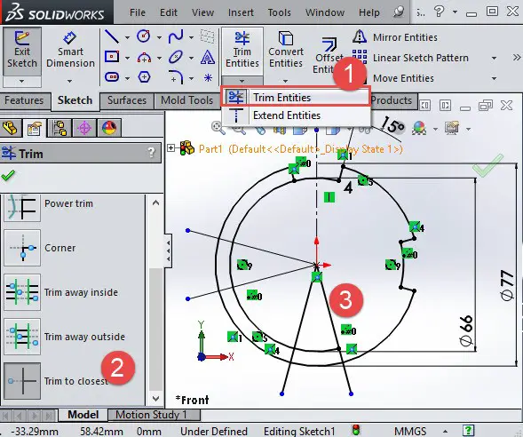The height and width of the screenshot is (437, 523).
Task: Select the Smart Dimension tool
Action: [x=70, y=51]
